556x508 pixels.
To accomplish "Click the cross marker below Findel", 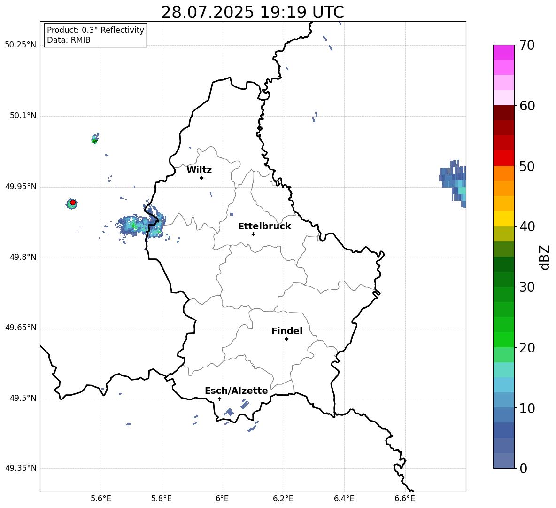I will tap(286, 339).
